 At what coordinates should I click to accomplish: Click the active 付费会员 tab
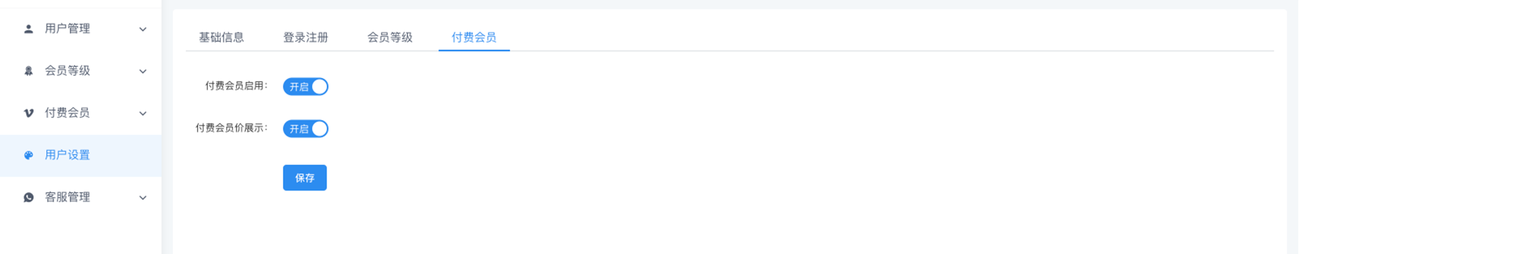[x=474, y=37]
